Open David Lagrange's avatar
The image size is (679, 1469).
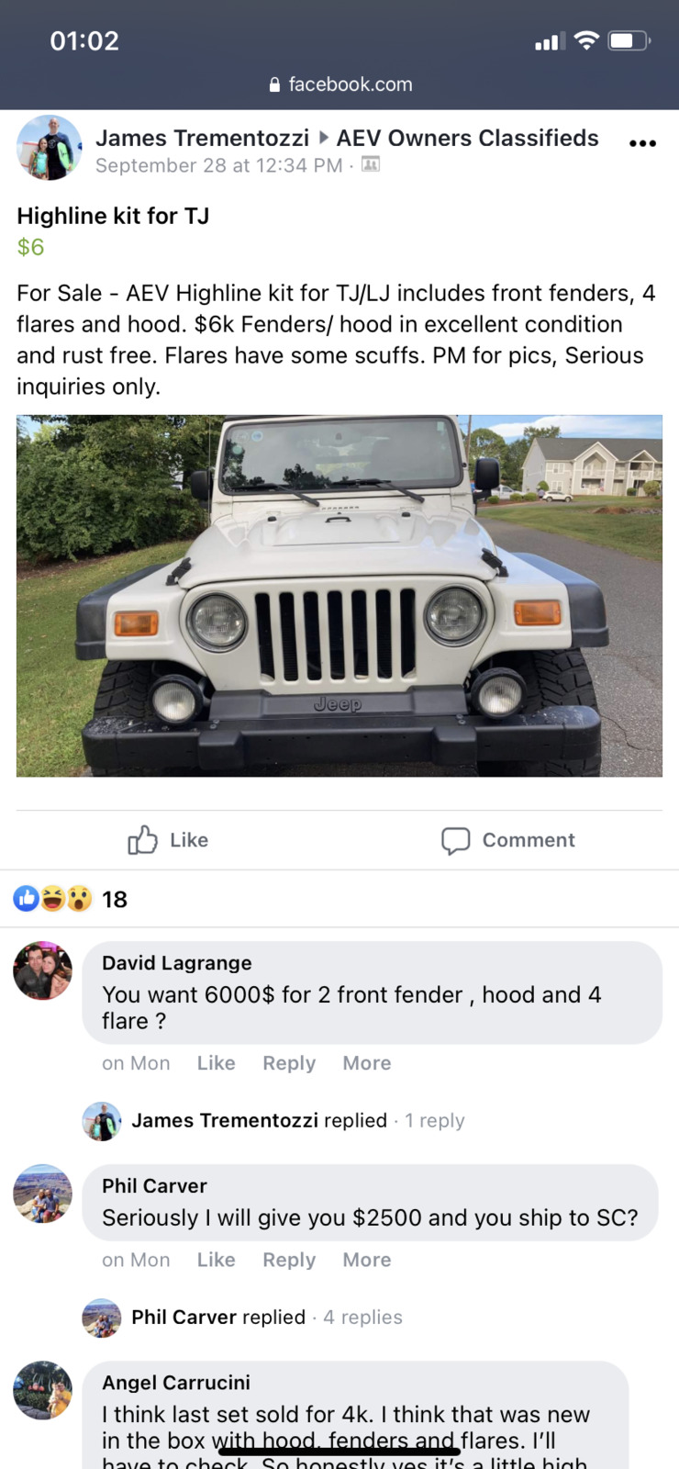click(x=42, y=970)
